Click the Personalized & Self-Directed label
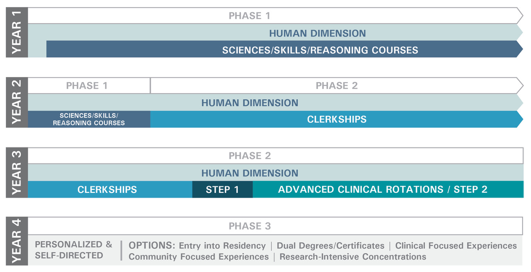Image resolution: width=531 pixels, height=272 pixels. [73, 250]
